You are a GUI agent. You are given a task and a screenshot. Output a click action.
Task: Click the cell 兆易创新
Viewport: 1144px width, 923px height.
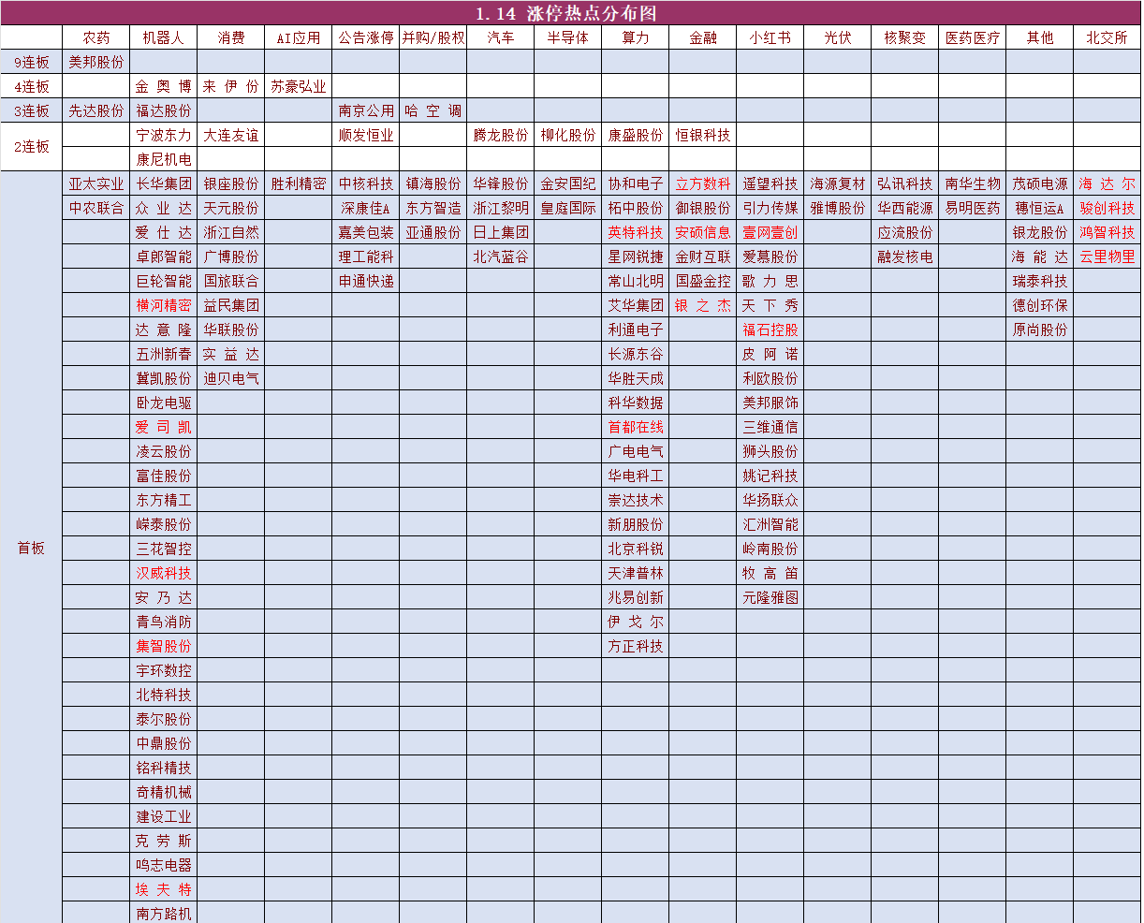[x=636, y=597]
